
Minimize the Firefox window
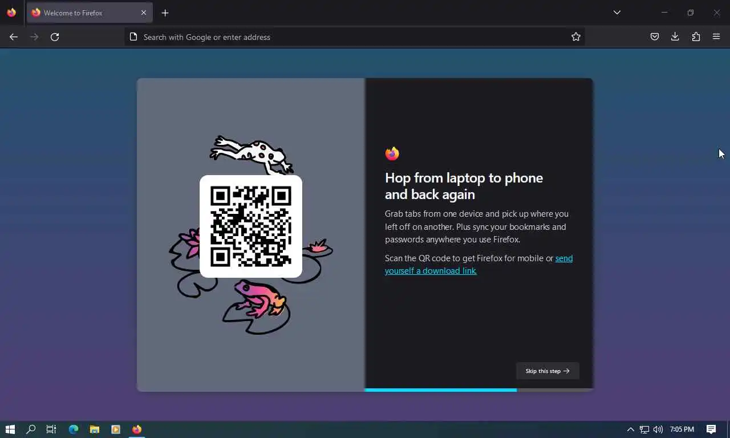pyautogui.click(x=664, y=13)
